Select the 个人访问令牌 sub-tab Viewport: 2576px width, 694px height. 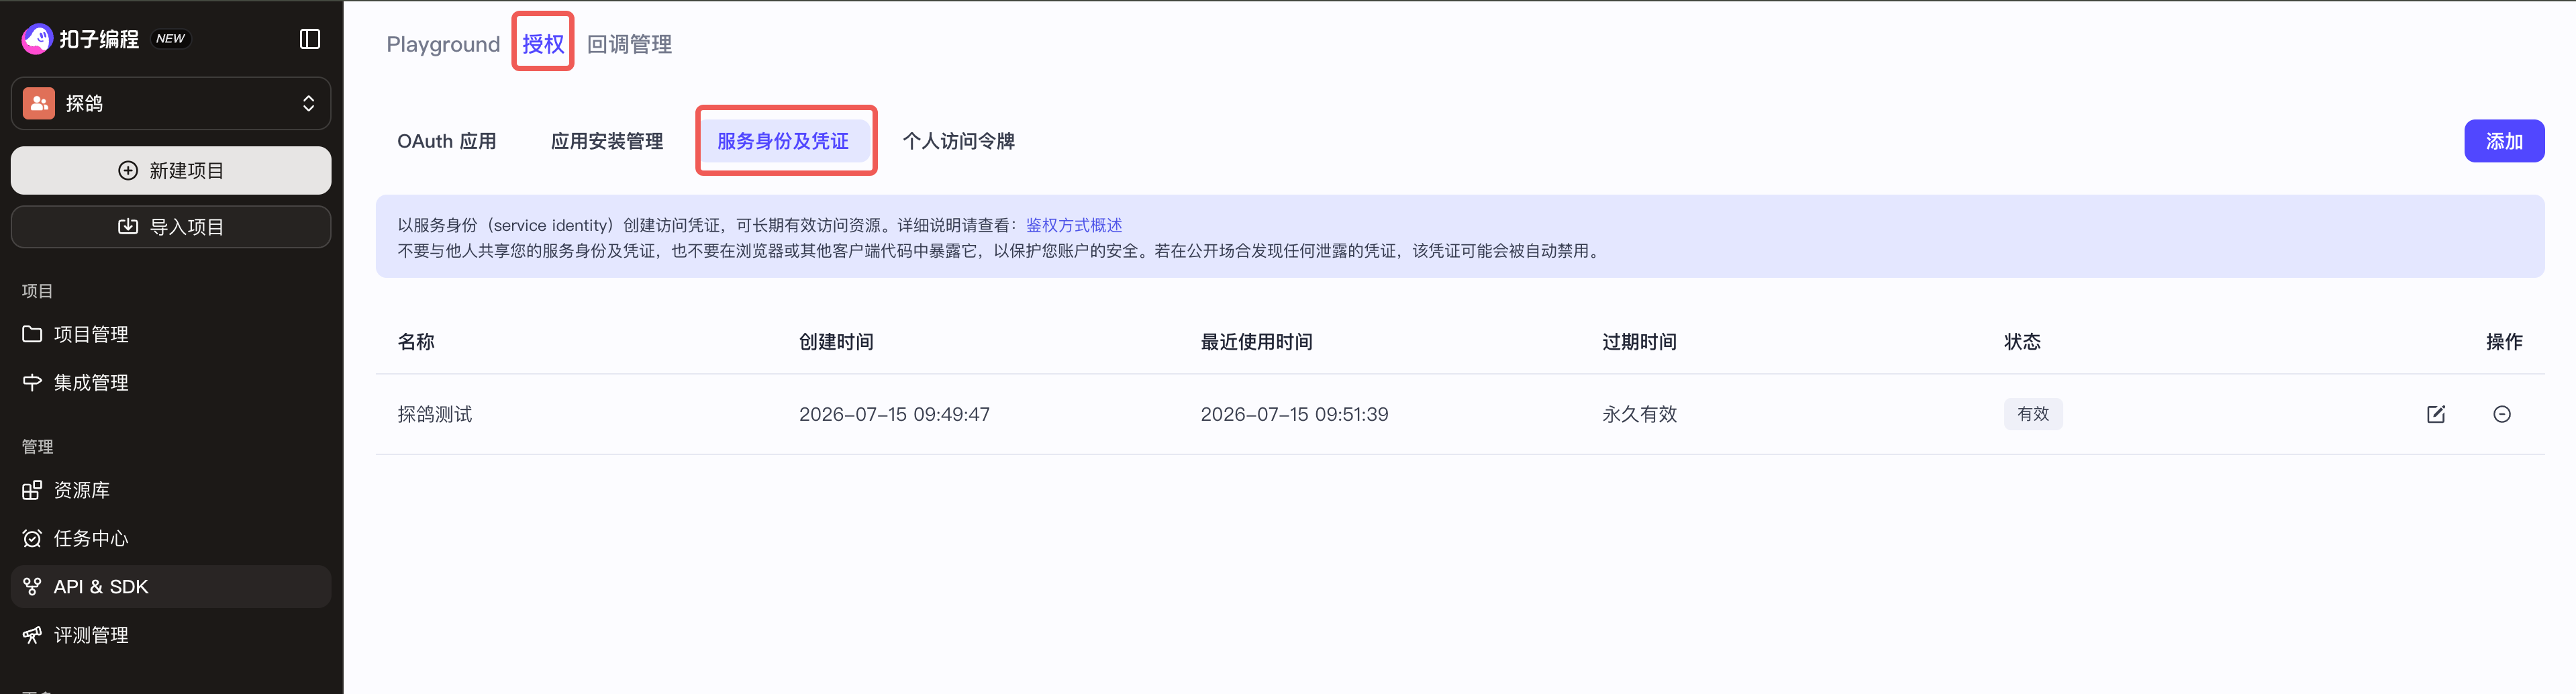point(959,141)
